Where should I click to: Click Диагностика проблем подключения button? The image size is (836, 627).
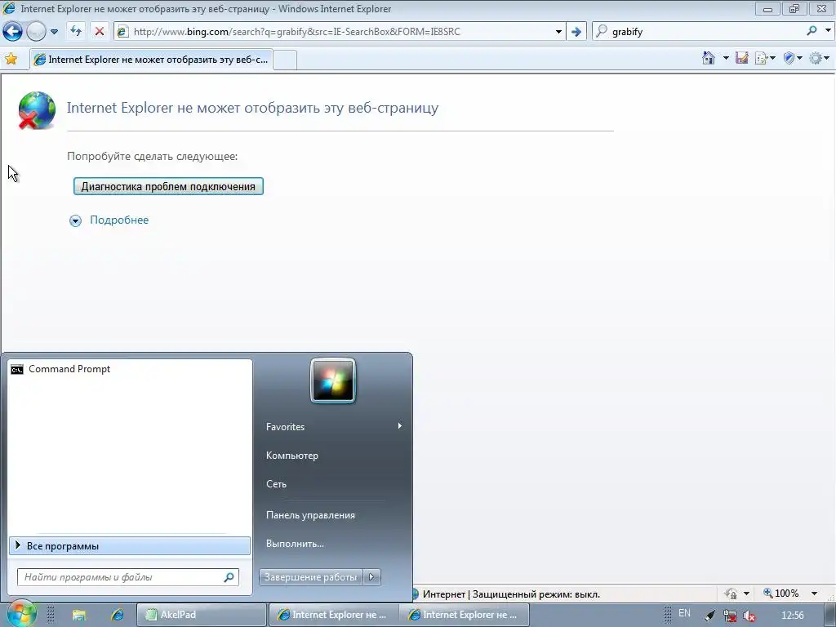pyautogui.click(x=168, y=186)
